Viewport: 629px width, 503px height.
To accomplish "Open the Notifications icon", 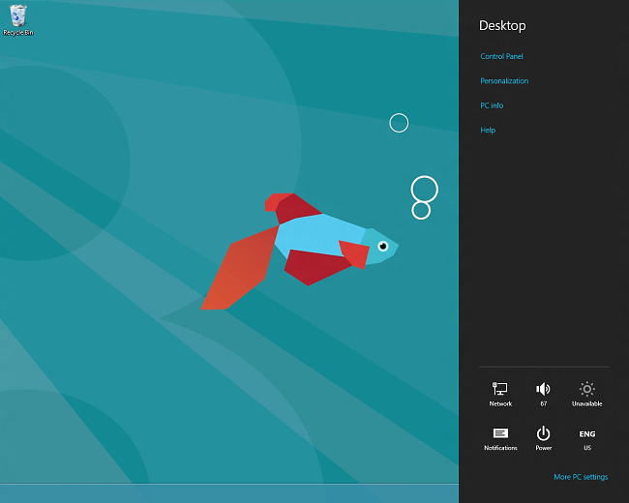I will pos(500,438).
